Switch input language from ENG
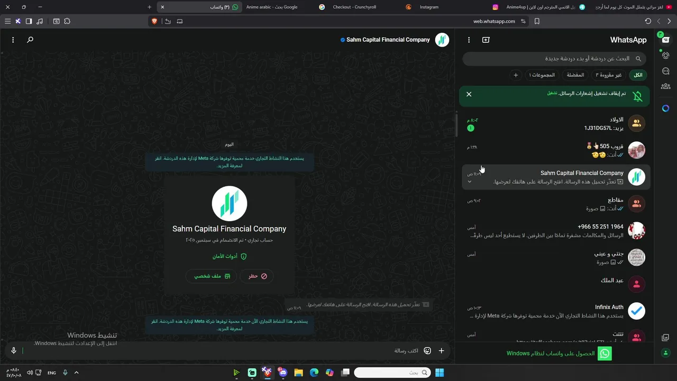 52,373
